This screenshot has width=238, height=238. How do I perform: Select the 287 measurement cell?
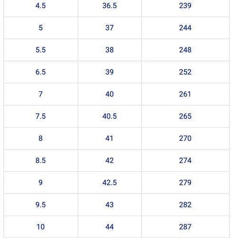[x=185, y=227]
